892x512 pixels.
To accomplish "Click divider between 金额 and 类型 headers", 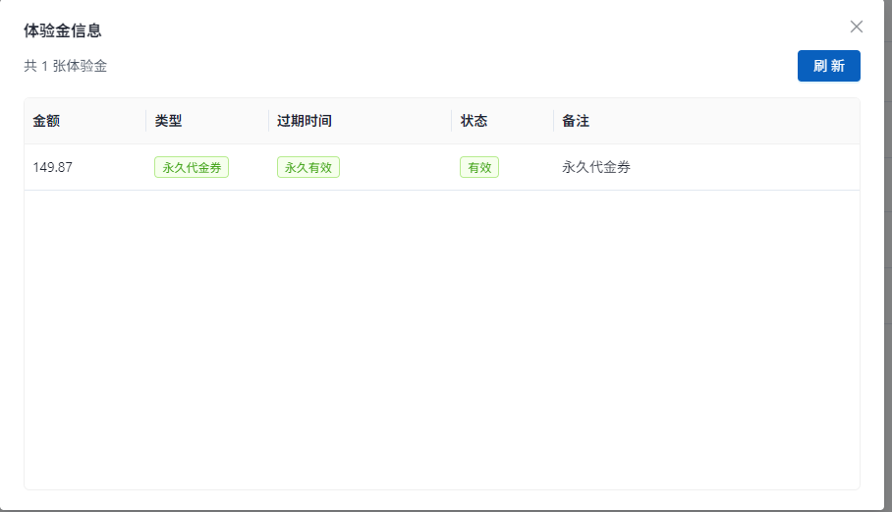I will (x=145, y=121).
